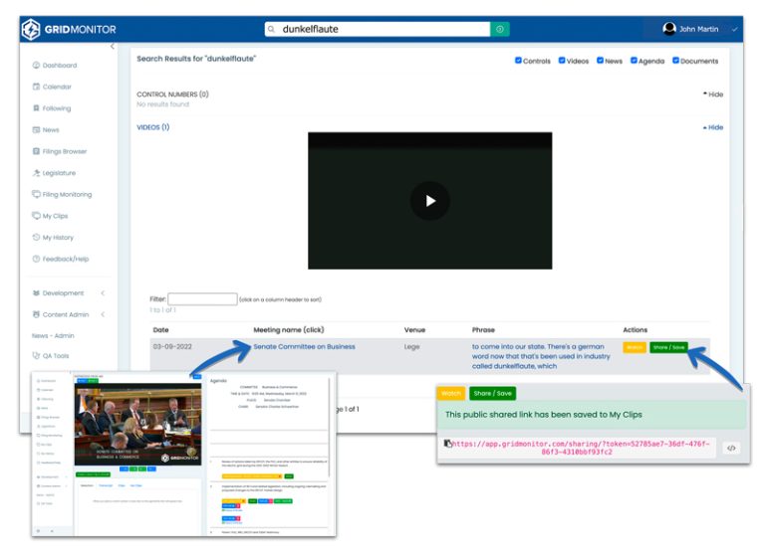Click the News icon in the sidebar

(x=36, y=129)
